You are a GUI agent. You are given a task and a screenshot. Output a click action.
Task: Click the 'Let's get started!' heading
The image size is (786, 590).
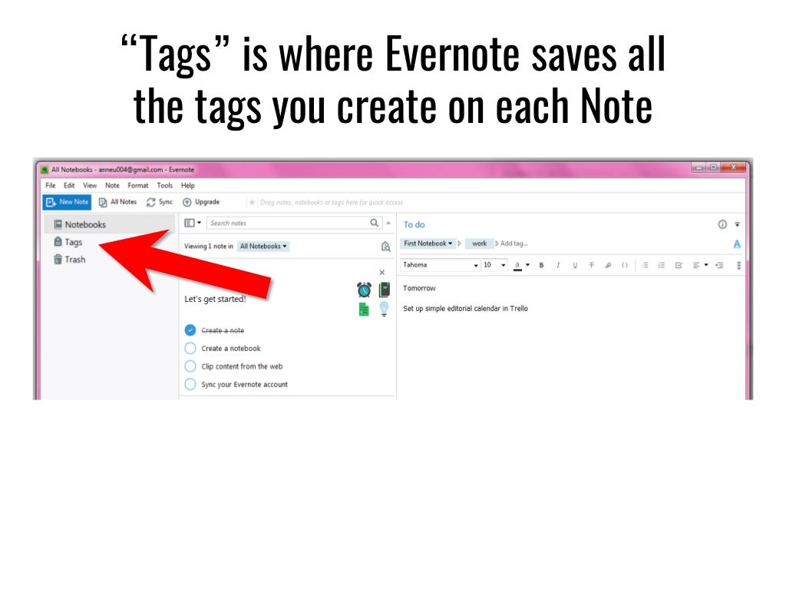pos(215,299)
